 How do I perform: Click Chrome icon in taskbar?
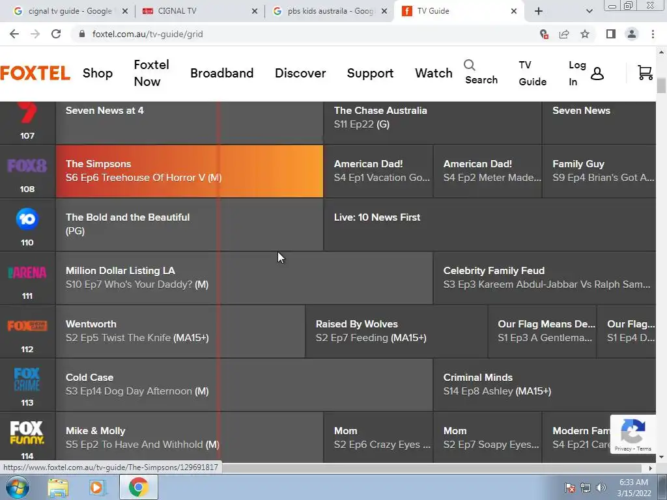pyautogui.click(x=139, y=487)
